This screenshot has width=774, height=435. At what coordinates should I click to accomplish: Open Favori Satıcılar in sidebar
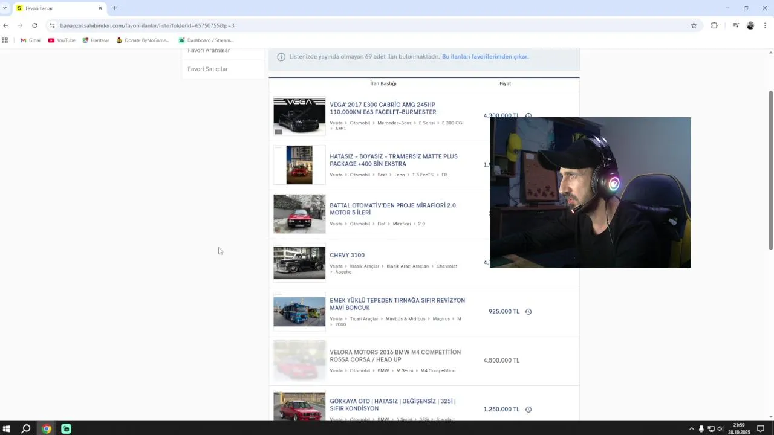tap(207, 69)
